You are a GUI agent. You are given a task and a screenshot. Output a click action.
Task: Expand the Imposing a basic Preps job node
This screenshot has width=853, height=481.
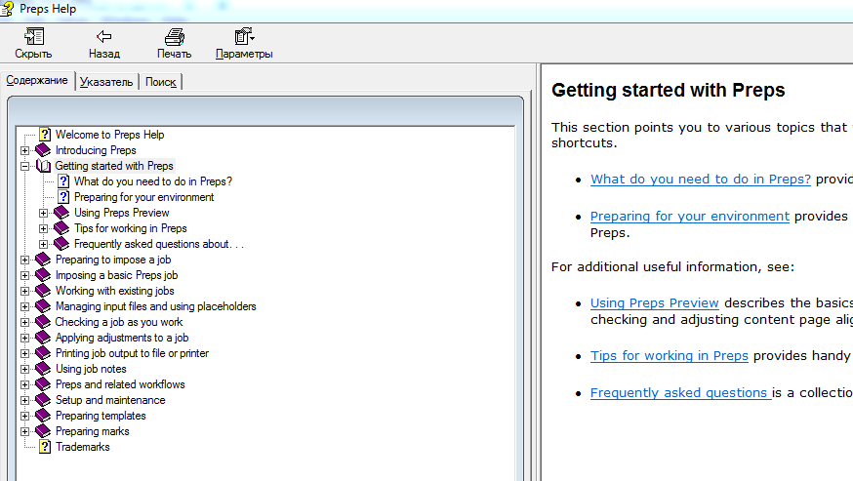pyautogui.click(x=25, y=276)
